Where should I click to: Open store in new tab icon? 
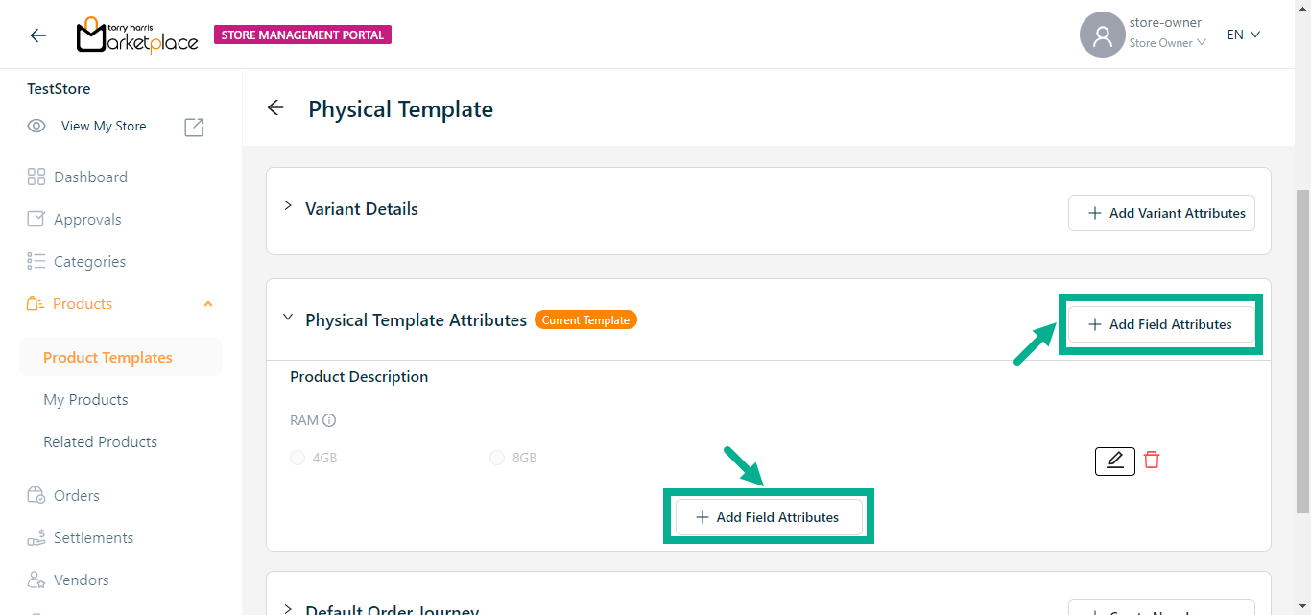pos(194,127)
